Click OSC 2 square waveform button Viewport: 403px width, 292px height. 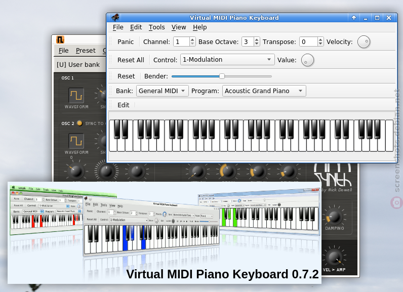point(76,141)
